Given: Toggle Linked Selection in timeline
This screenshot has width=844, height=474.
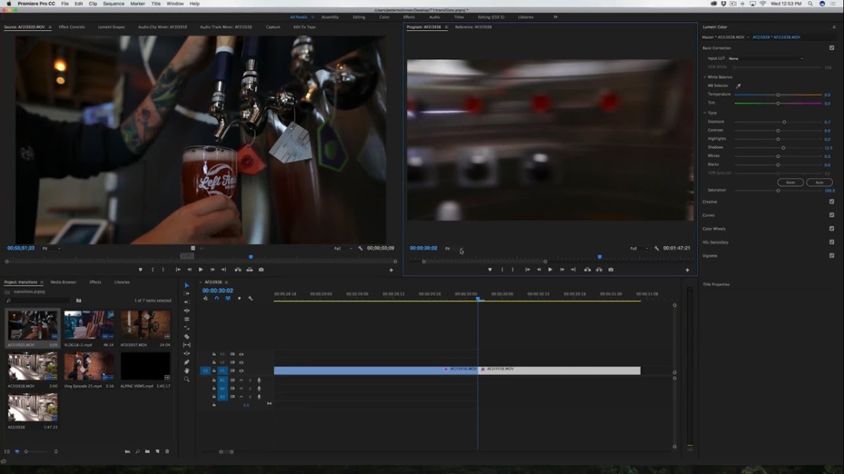Looking at the screenshot, I should (227, 298).
